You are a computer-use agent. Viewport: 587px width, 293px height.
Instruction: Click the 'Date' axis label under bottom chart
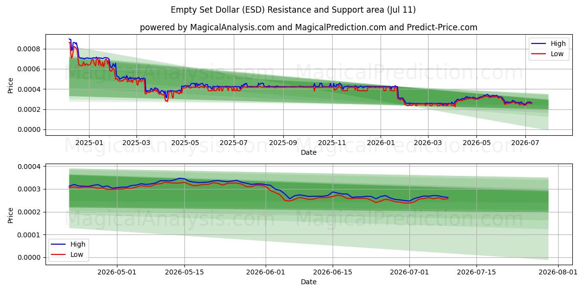point(309,282)
